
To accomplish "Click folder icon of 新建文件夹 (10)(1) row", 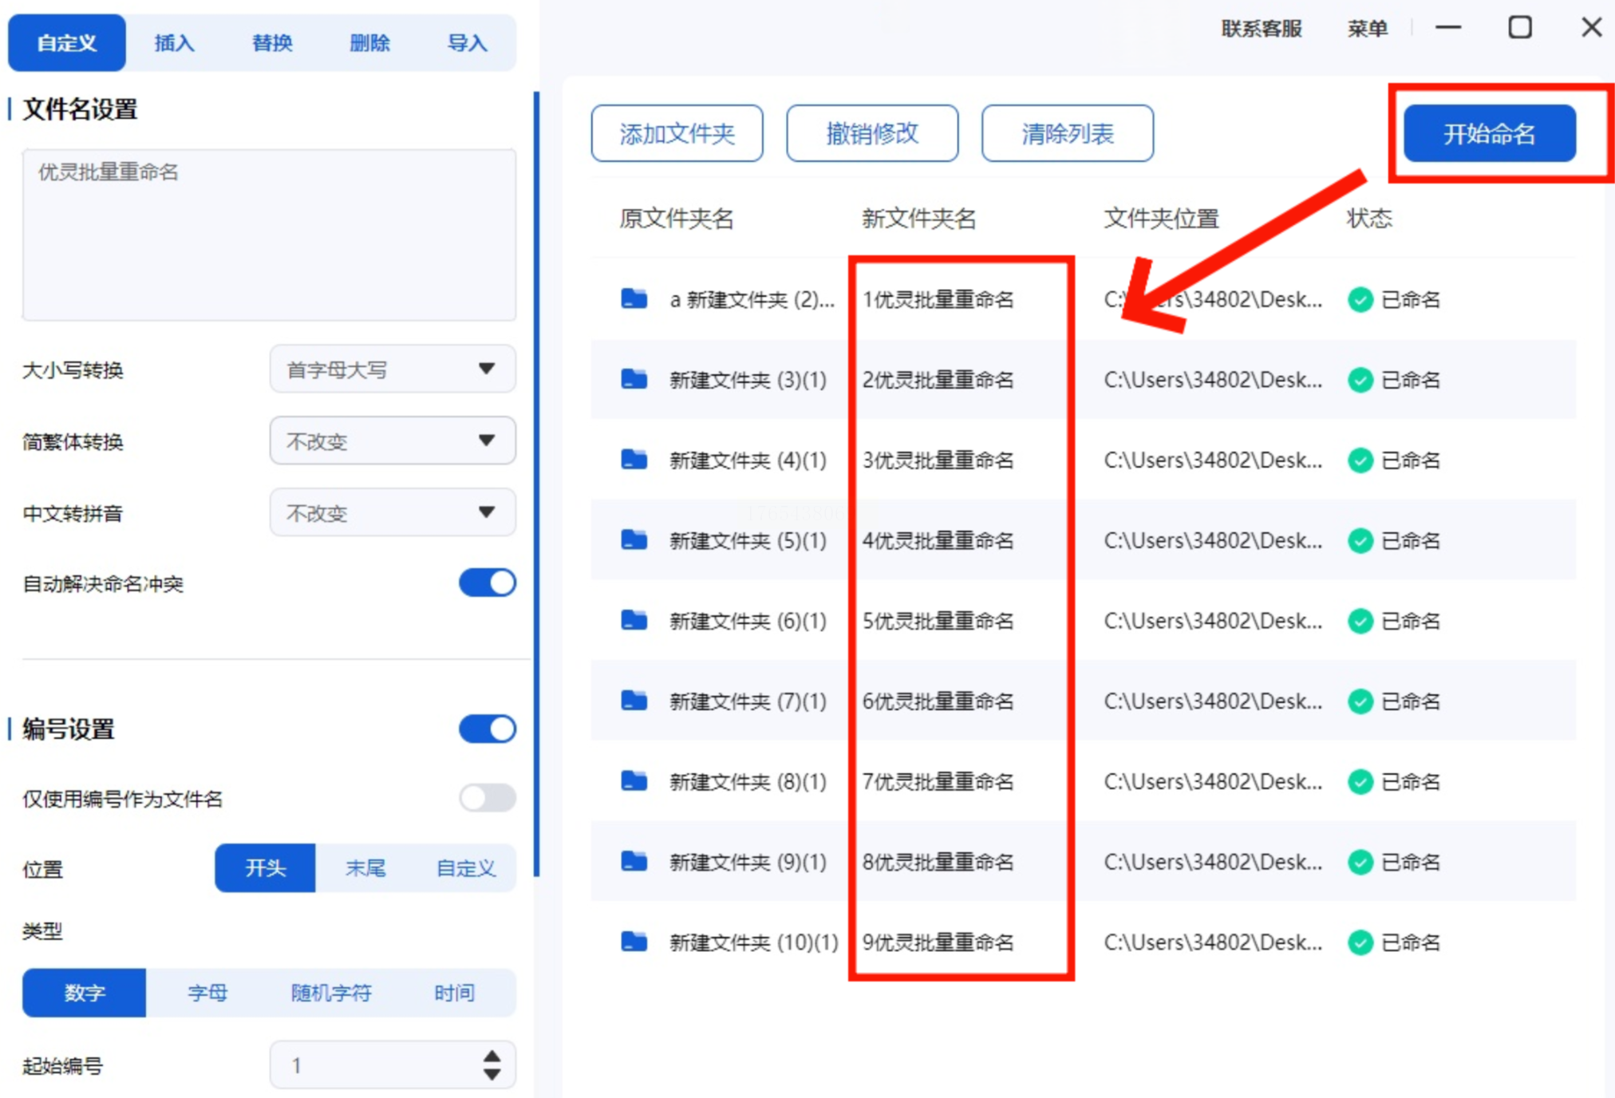I will tap(634, 942).
